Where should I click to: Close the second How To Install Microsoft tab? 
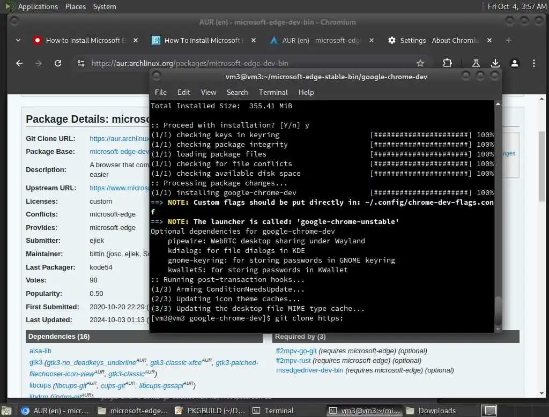254,41
